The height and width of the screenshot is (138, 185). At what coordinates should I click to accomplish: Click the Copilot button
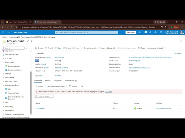click(x=131, y=32)
